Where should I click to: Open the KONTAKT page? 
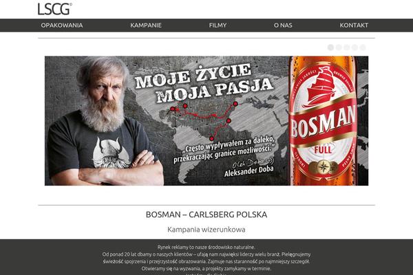[x=354, y=25]
